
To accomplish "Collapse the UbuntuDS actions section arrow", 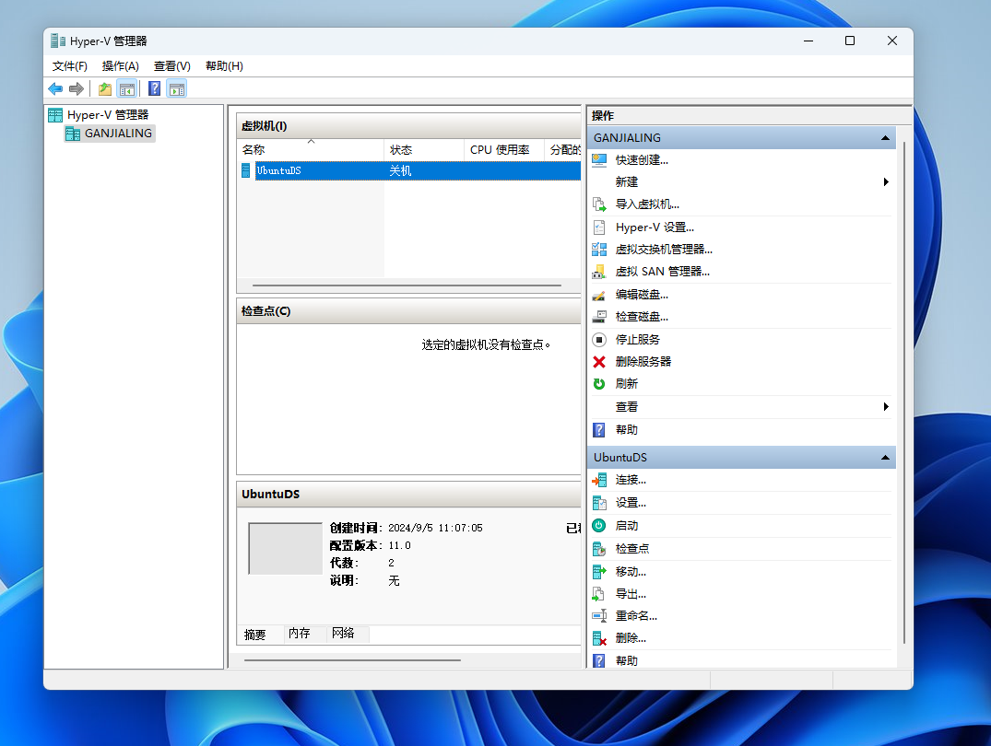I will (x=886, y=458).
